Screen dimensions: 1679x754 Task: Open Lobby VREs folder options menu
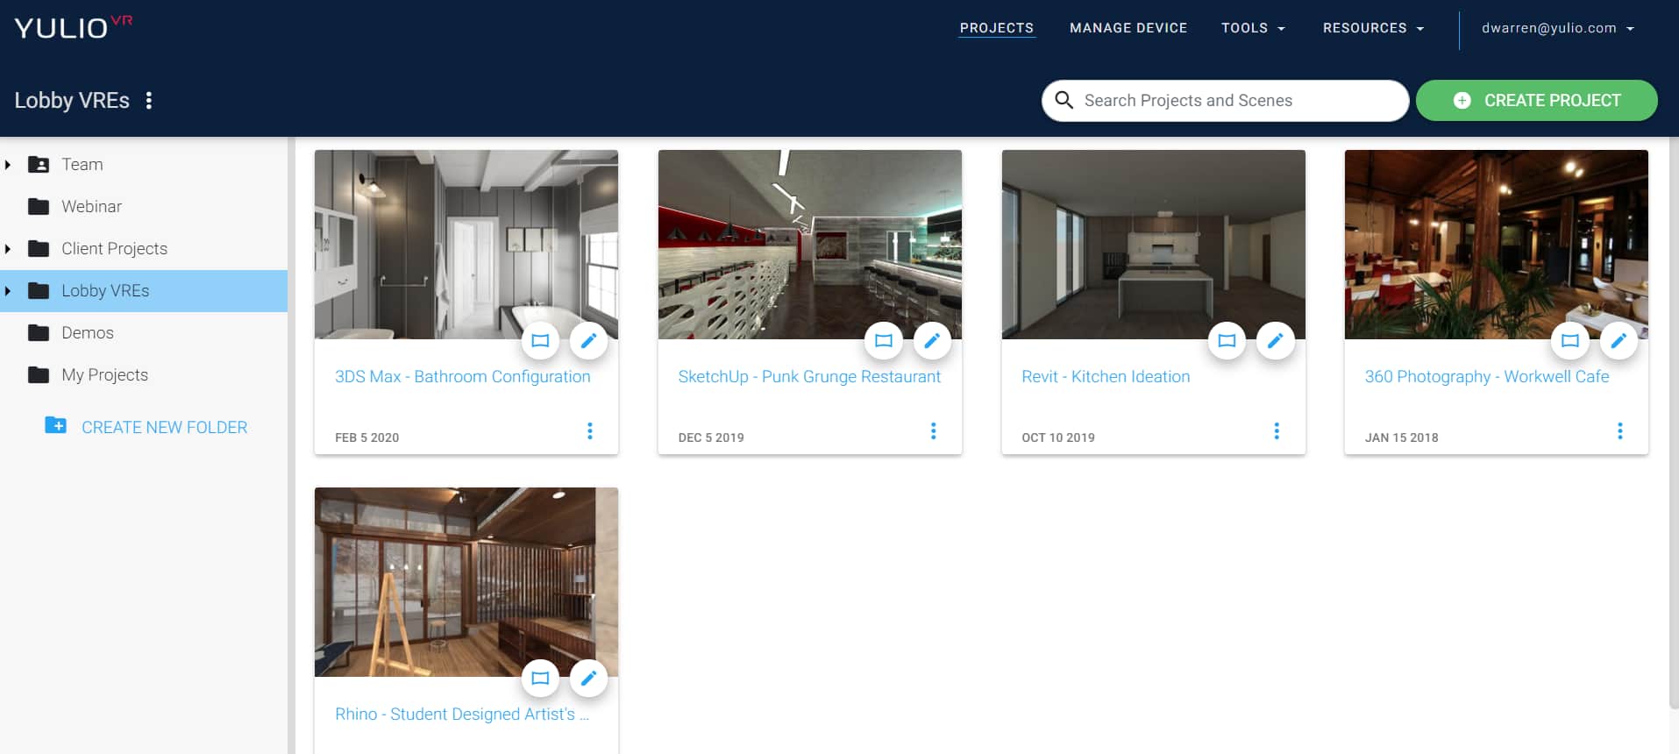click(149, 101)
